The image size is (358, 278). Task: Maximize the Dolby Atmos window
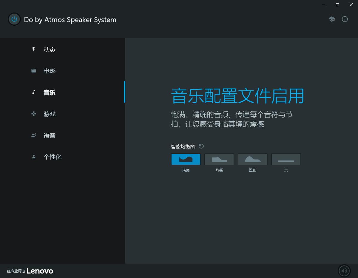click(x=337, y=4)
